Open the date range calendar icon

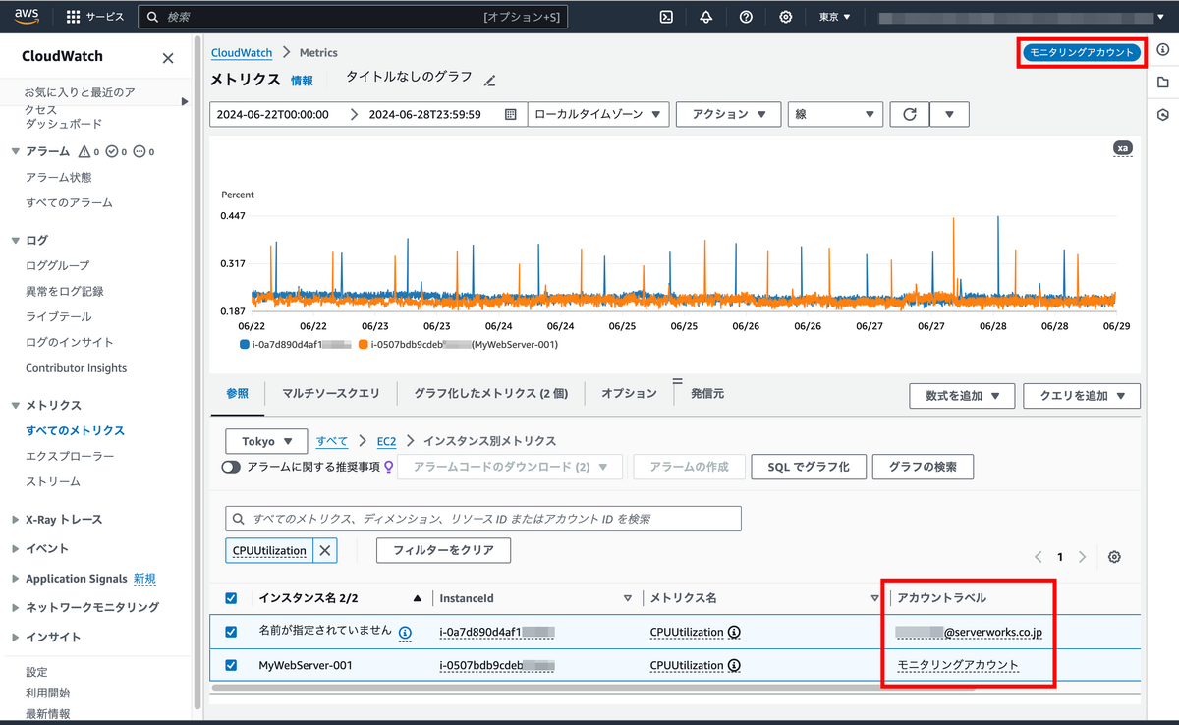click(510, 114)
